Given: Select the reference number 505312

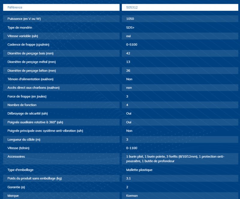Looking at the screenshot, I should point(132,7).
